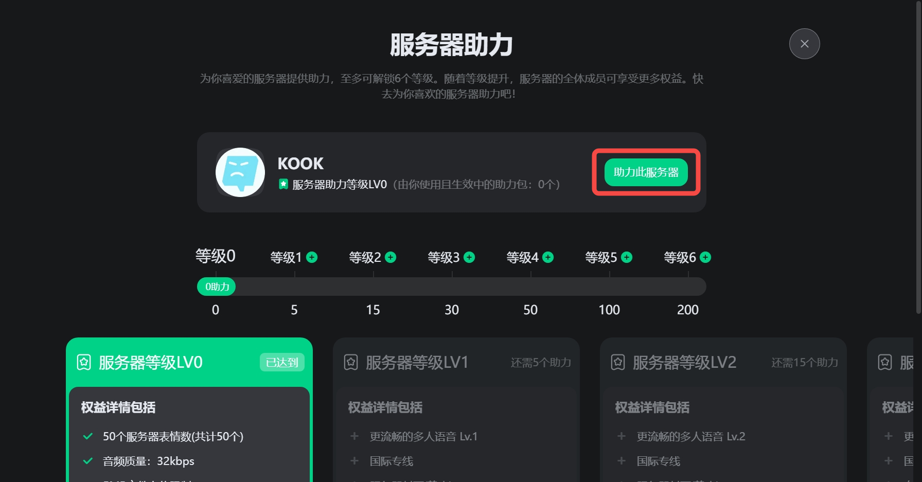Click the 等级0 label
The height and width of the screenshot is (482, 922).
(216, 256)
